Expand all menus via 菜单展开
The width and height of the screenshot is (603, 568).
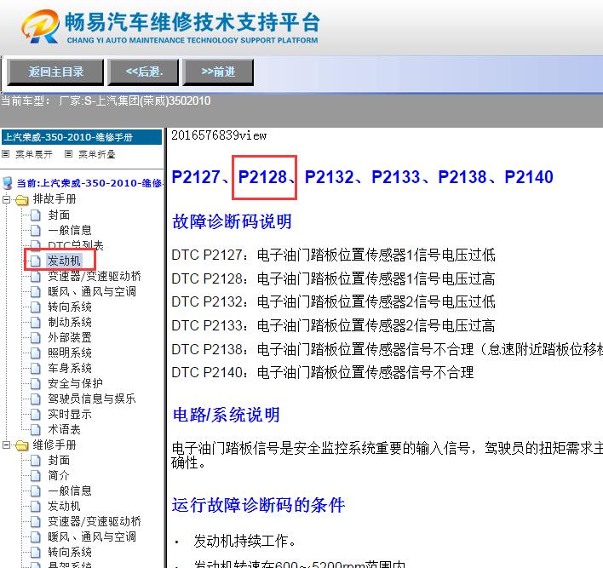33,154
